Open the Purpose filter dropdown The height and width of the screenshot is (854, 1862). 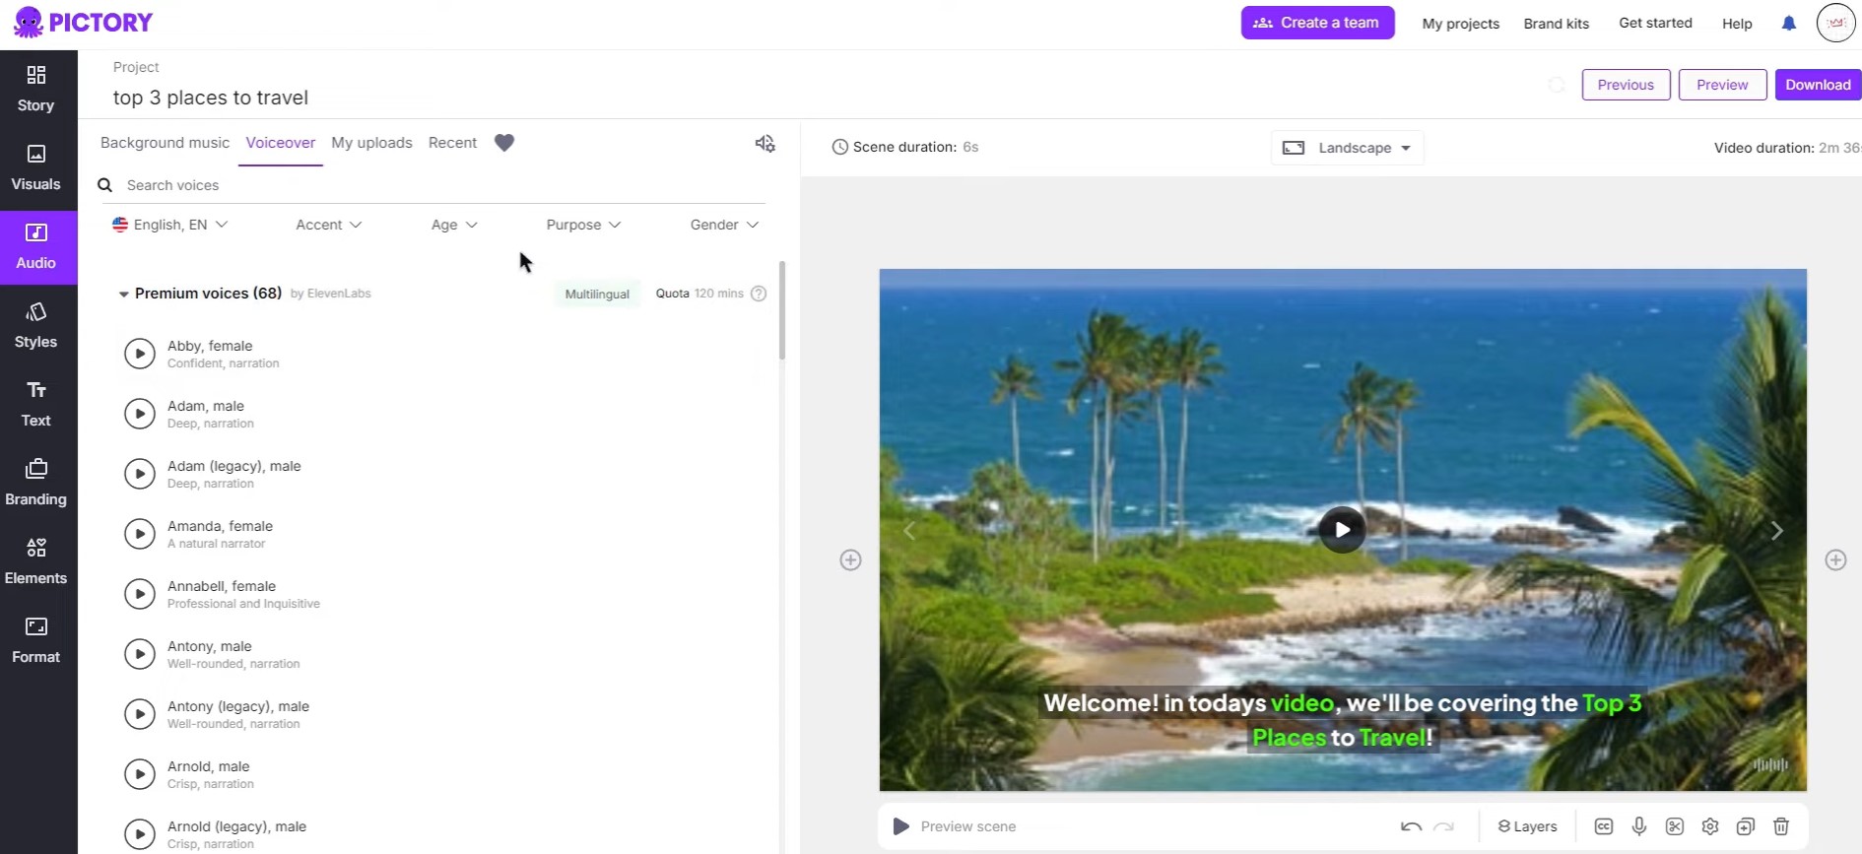(583, 225)
